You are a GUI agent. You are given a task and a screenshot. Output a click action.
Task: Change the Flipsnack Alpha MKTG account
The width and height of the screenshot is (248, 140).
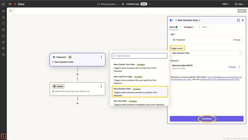point(232,67)
